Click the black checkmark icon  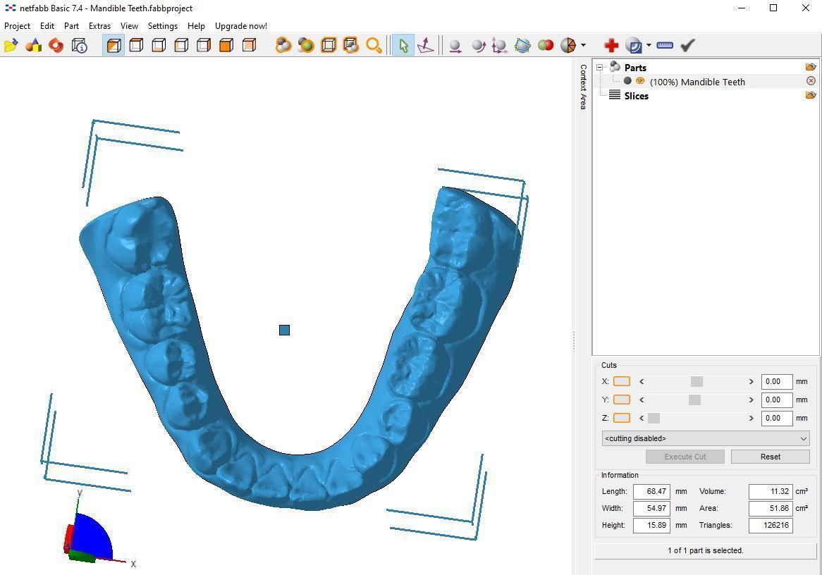click(687, 46)
